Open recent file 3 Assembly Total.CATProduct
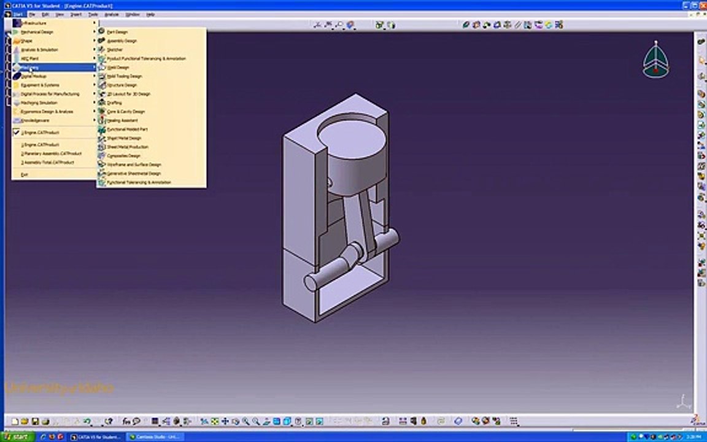Viewport: 707px width, 442px height. pos(54,162)
